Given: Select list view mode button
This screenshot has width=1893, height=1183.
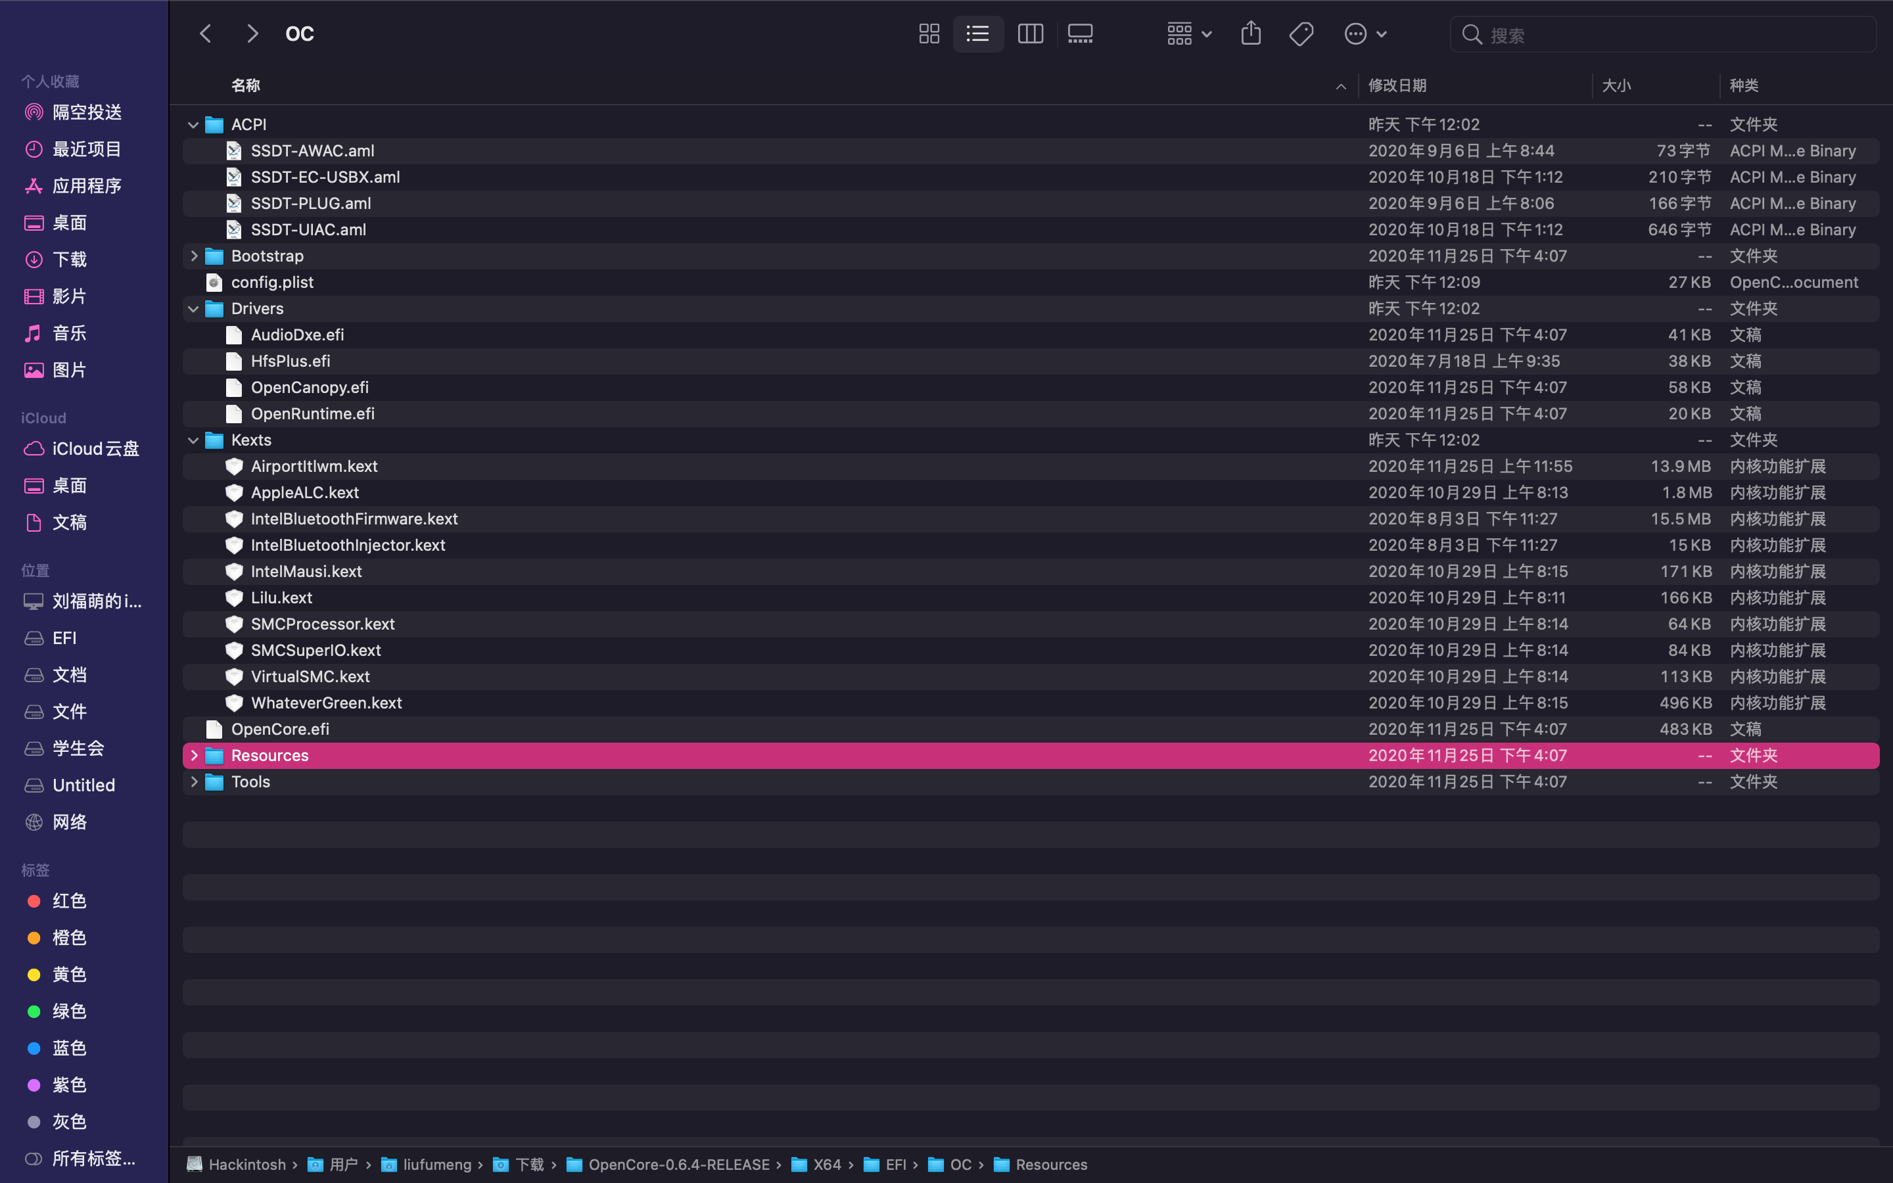Looking at the screenshot, I should (978, 34).
